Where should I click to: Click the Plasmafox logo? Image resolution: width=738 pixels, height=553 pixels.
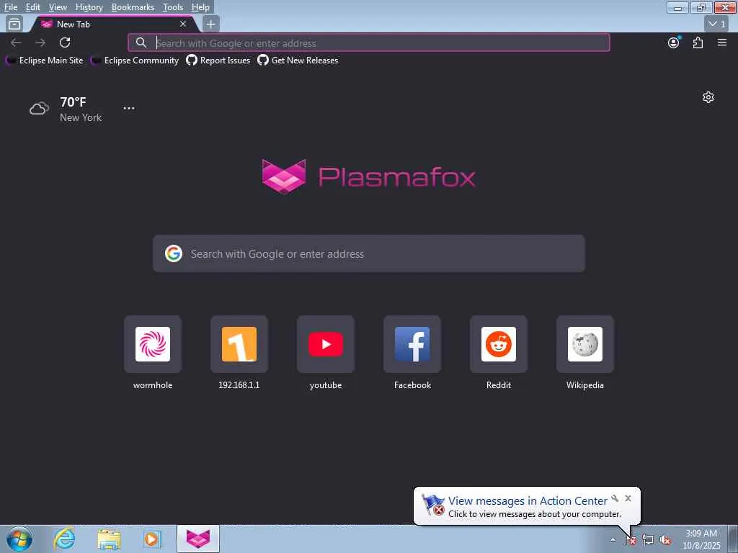(368, 177)
